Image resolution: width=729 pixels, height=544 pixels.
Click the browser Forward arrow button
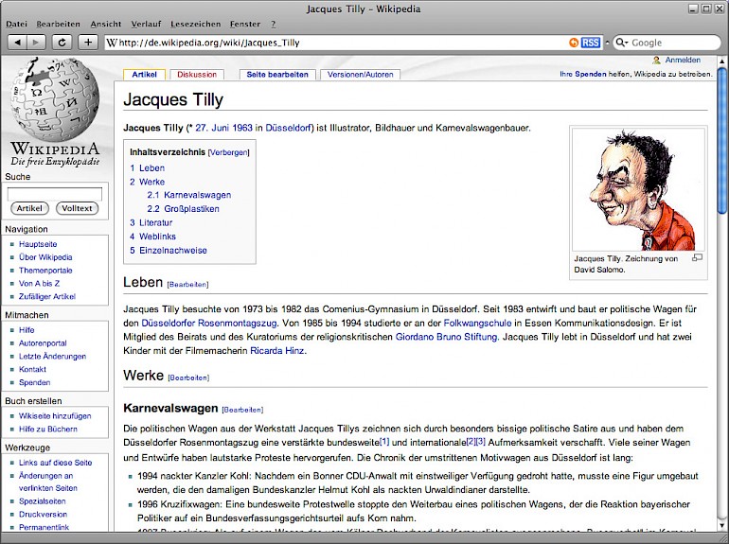click(x=36, y=43)
